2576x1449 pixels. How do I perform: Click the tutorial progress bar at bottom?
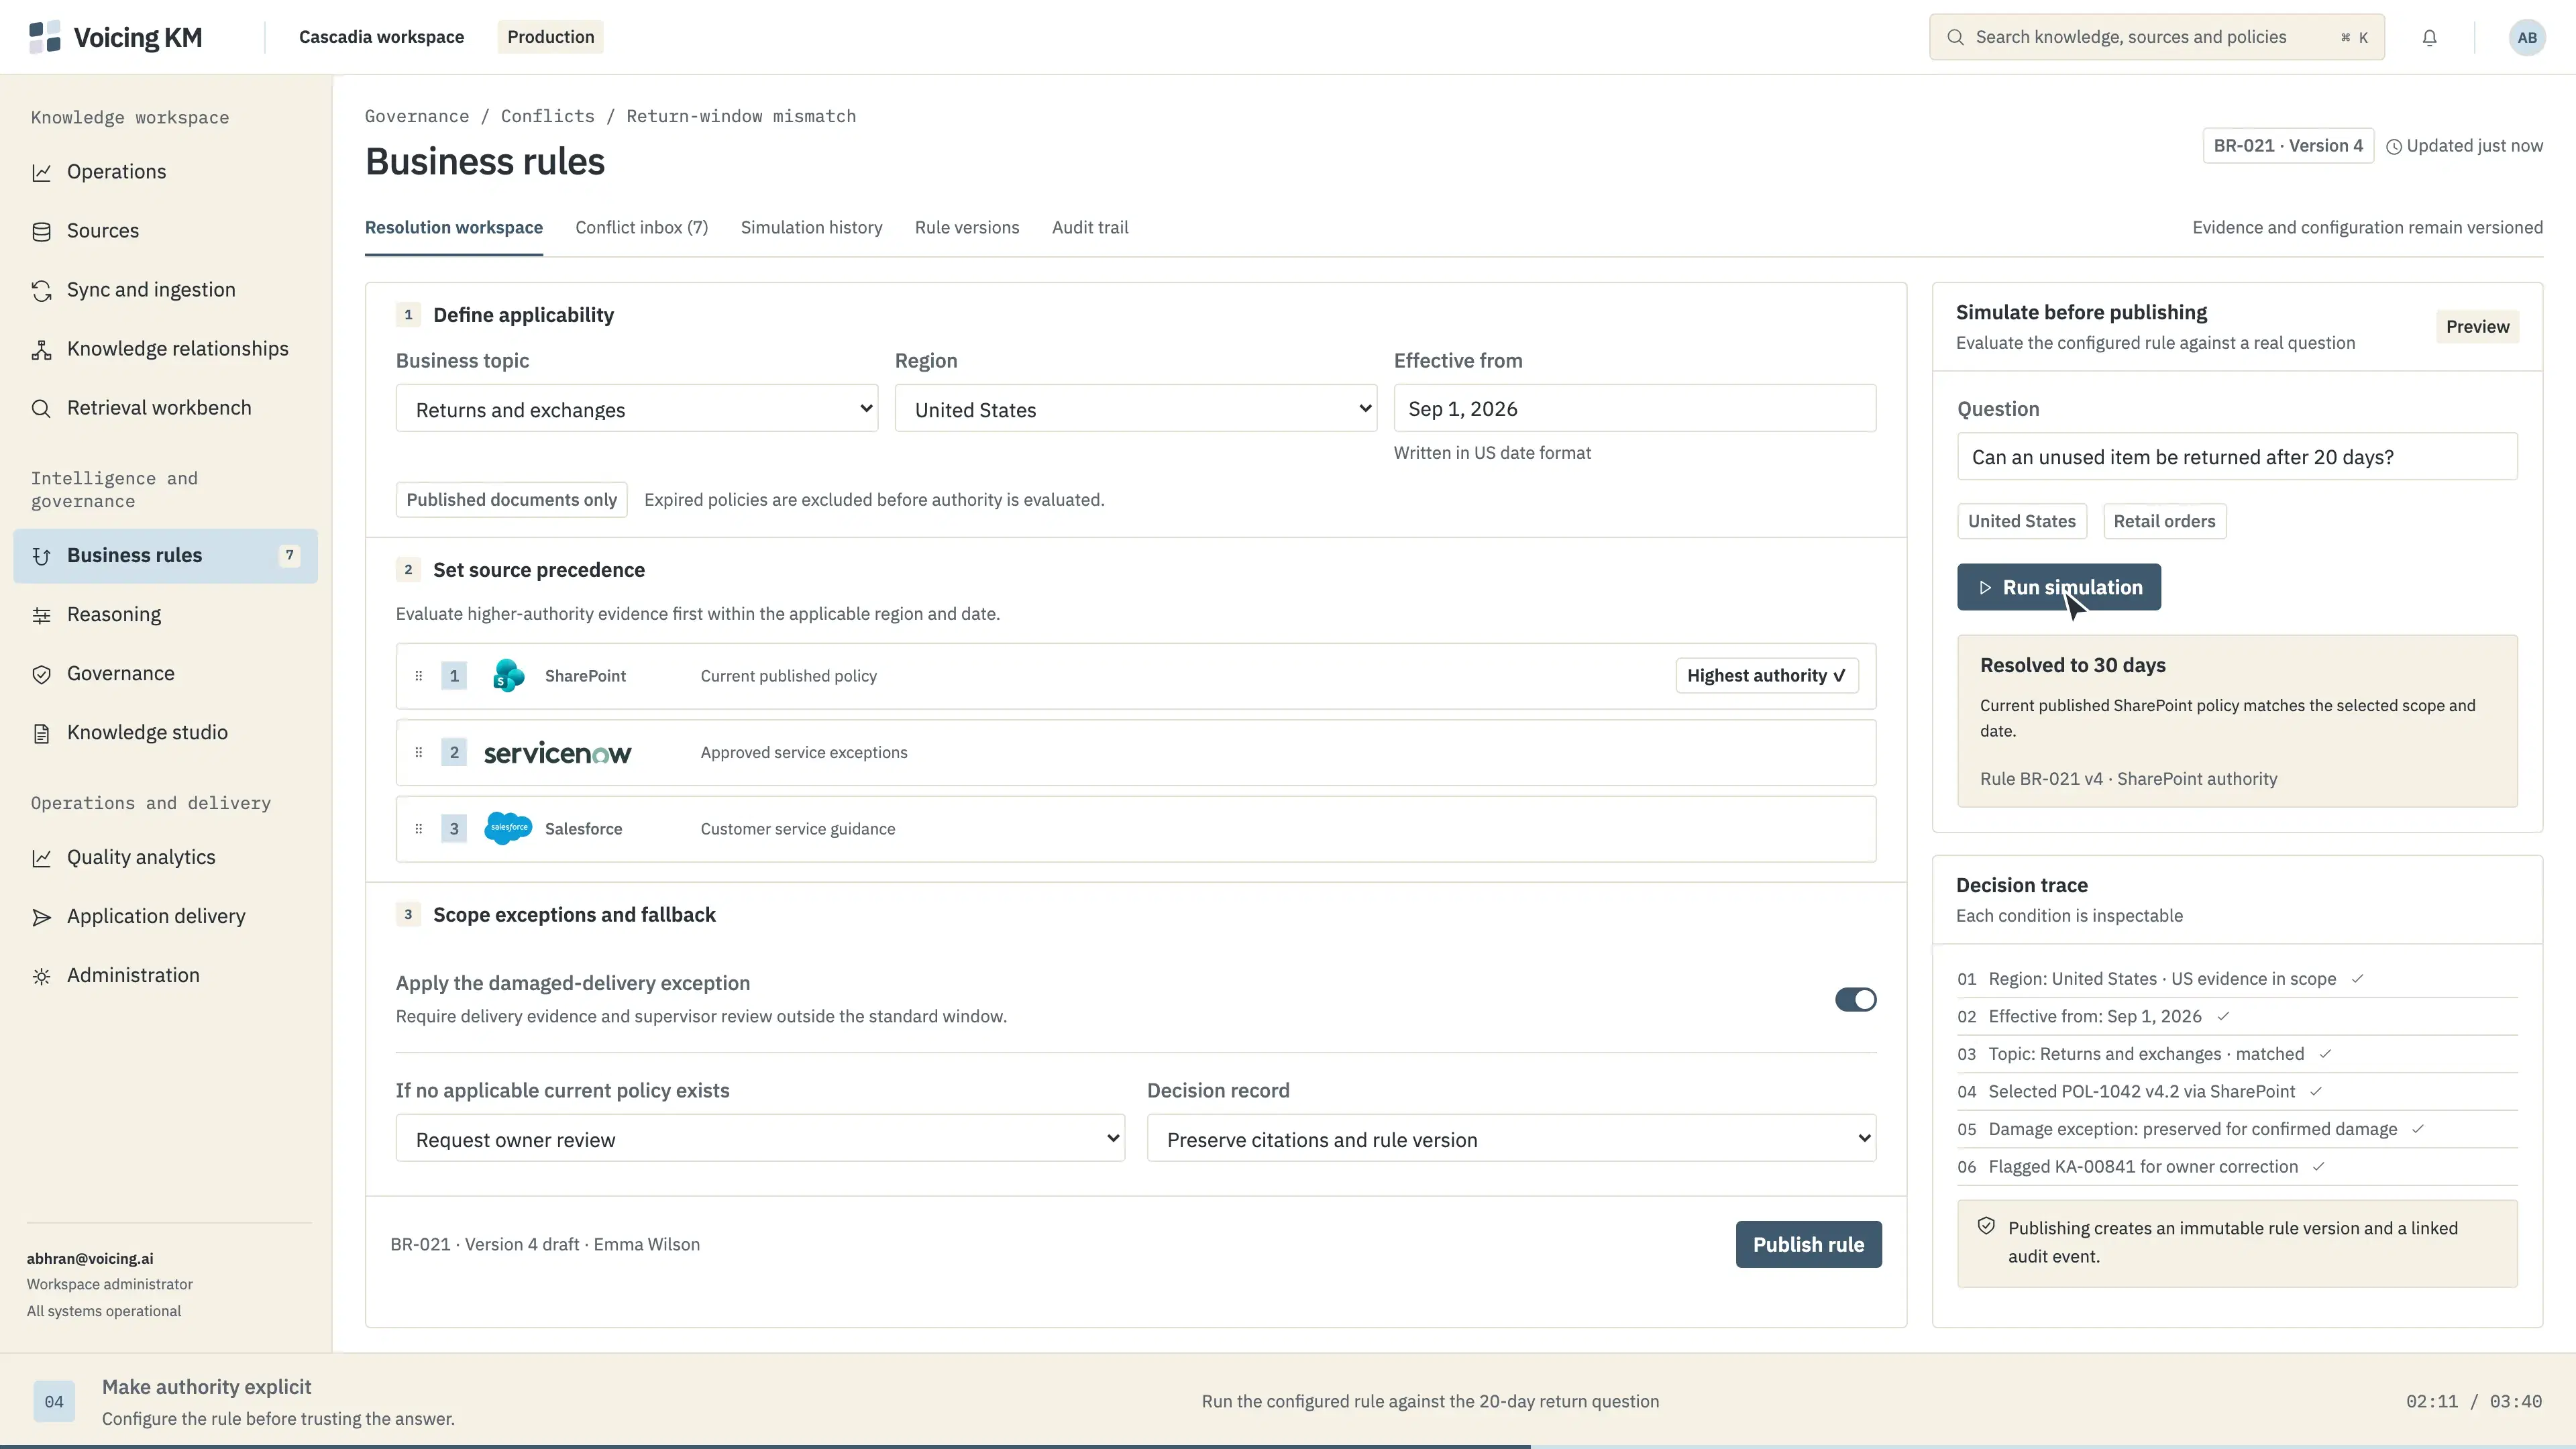[x=1288, y=1446]
